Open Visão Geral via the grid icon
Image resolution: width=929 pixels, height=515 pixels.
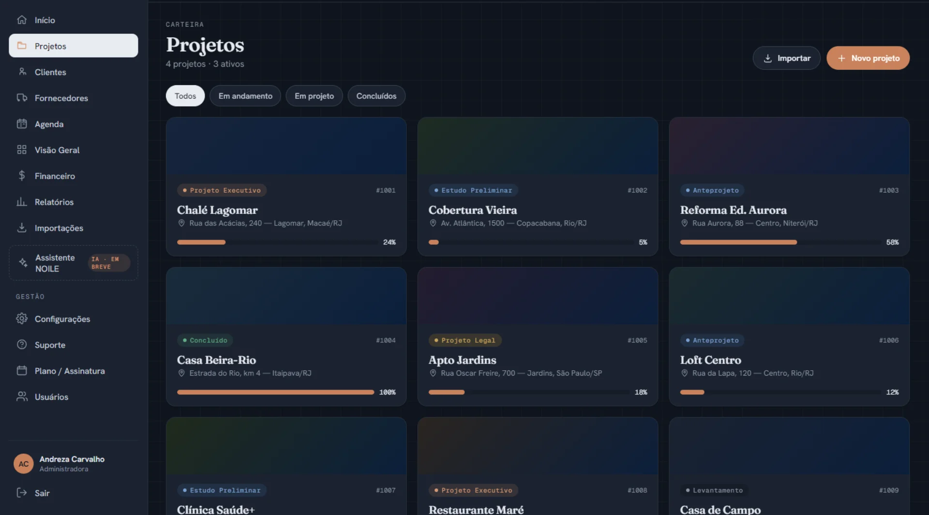(22, 150)
